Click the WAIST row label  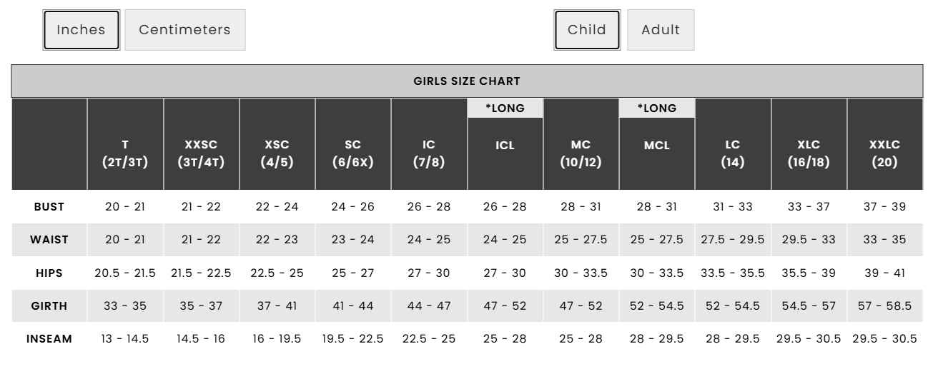[49, 240]
